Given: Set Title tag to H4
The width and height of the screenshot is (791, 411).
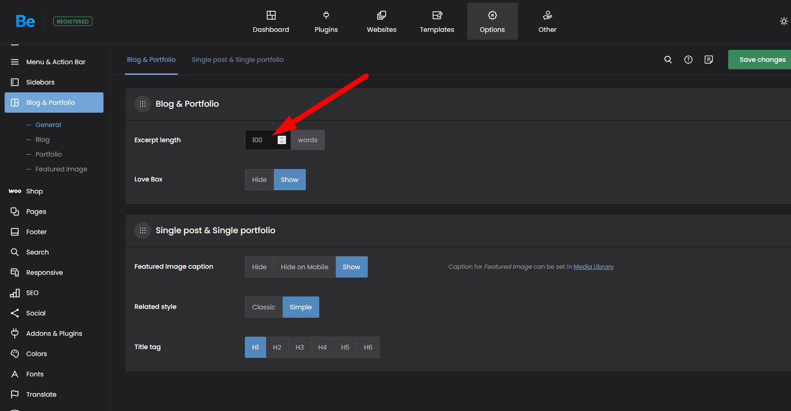Looking at the screenshot, I should click(322, 347).
